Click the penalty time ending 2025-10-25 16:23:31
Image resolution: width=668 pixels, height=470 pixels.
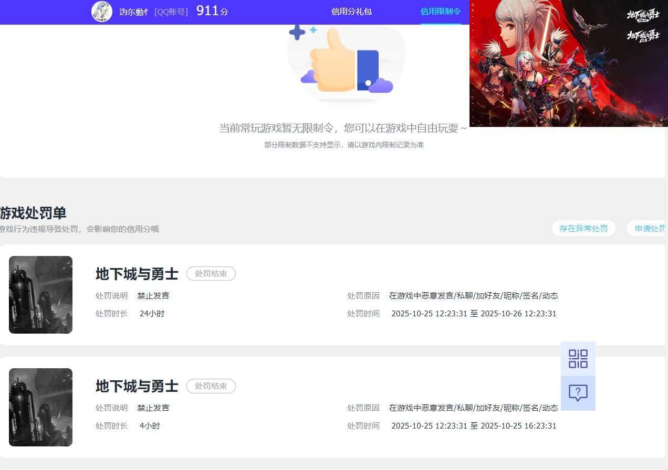(474, 426)
